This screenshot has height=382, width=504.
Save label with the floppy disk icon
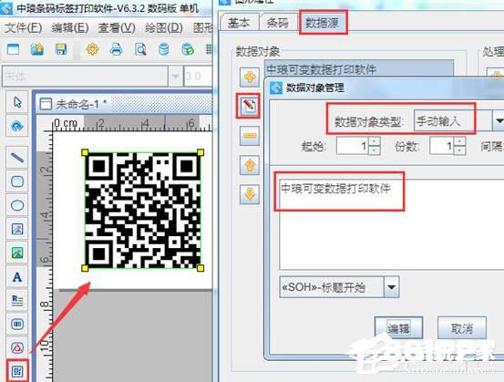click(x=61, y=50)
